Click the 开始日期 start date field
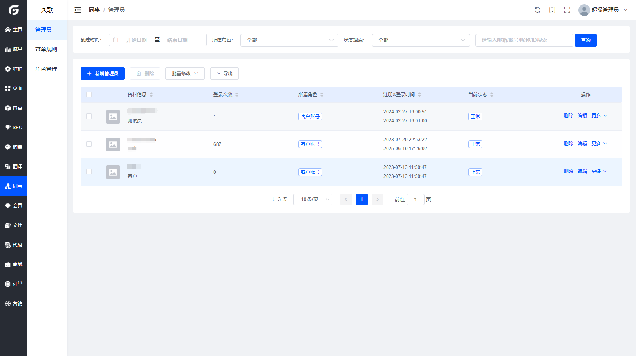 [136, 40]
